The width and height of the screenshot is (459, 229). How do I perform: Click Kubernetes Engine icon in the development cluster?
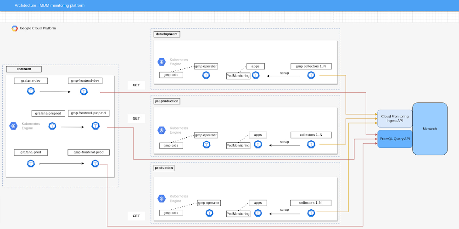click(x=162, y=62)
